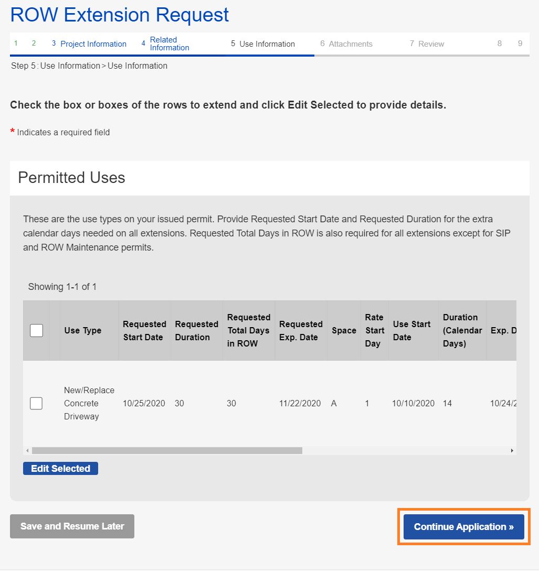The image size is (539, 573).
Task: Check the New/Replace Concrete Driveway row checkbox
Action: click(36, 403)
